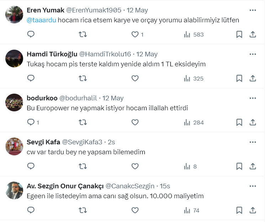Open Hamdi Türkoğlu's profile name link
This screenshot has height=222, width=265.
click(52, 54)
